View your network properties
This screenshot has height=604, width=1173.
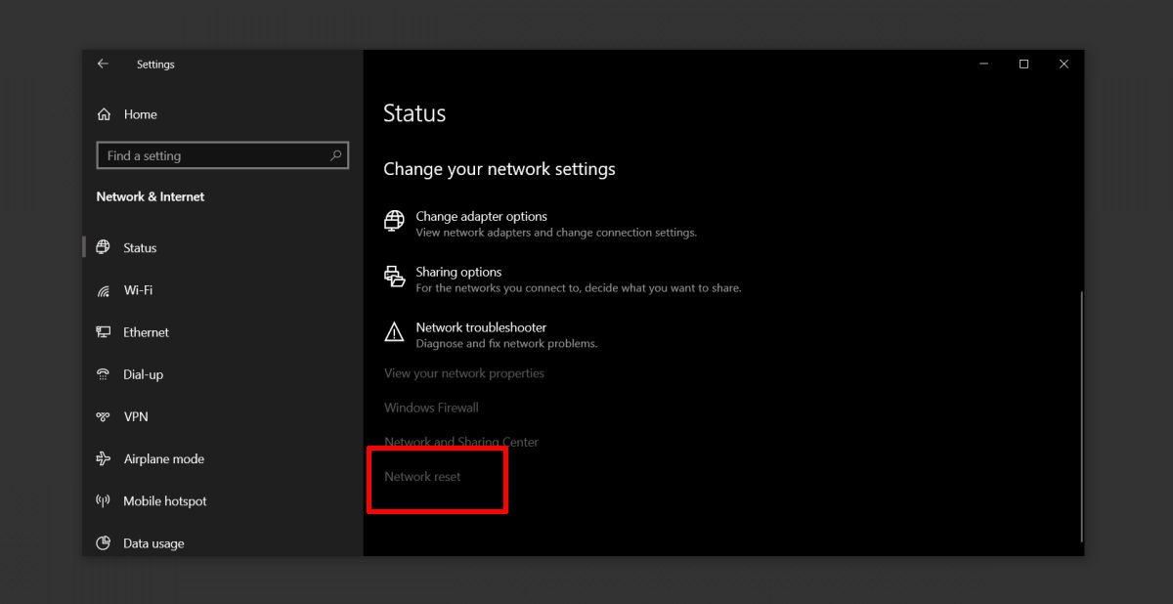(463, 373)
